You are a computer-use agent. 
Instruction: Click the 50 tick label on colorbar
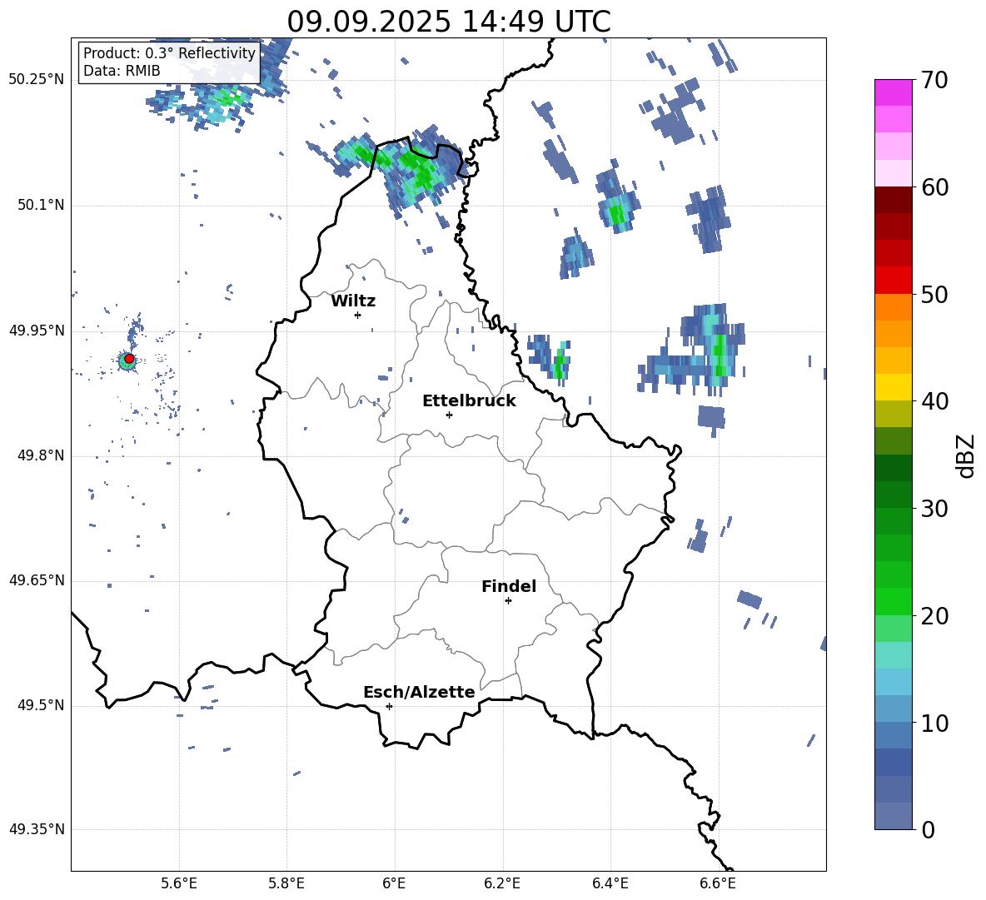[934, 294]
